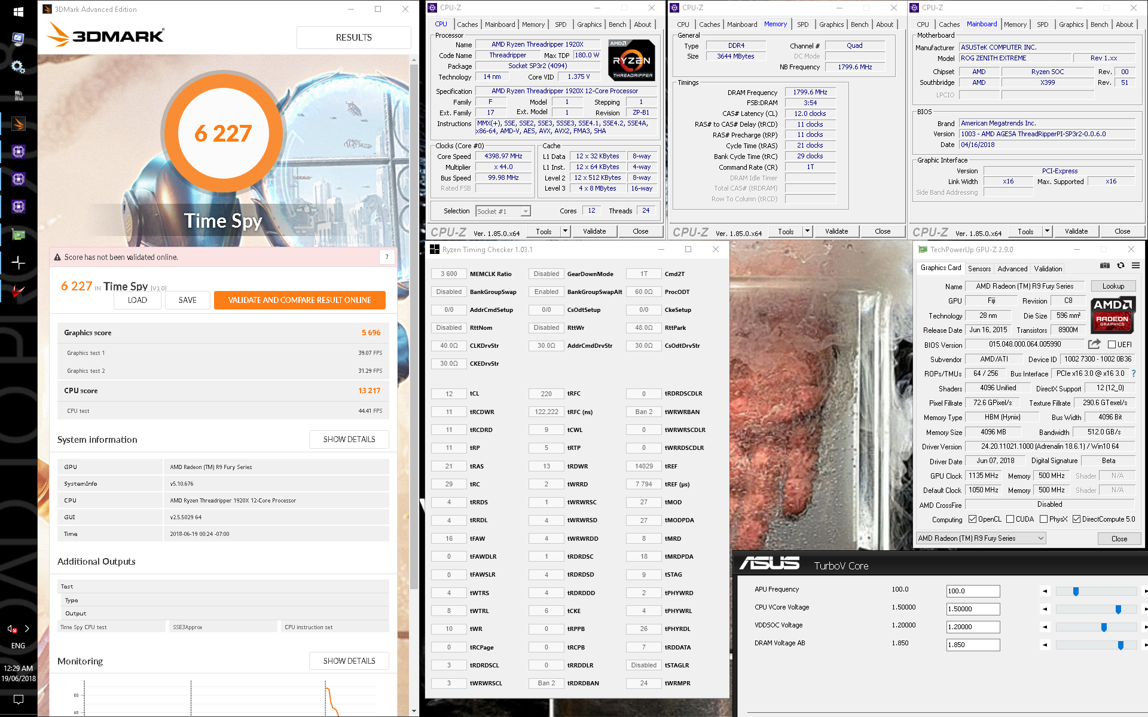Click the AMD Radeon Graphics logo in GPU-Z
Screen dimensions: 1148x717
point(1112,314)
